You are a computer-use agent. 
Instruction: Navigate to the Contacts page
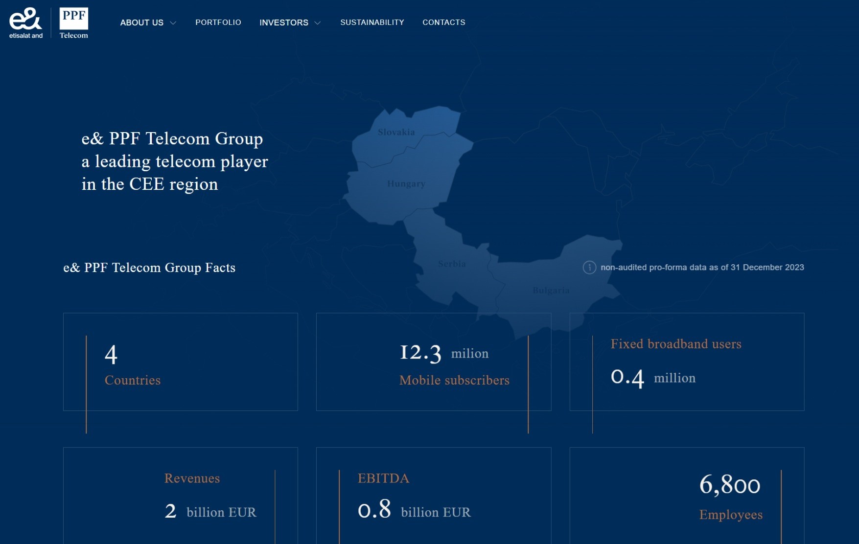pos(443,23)
